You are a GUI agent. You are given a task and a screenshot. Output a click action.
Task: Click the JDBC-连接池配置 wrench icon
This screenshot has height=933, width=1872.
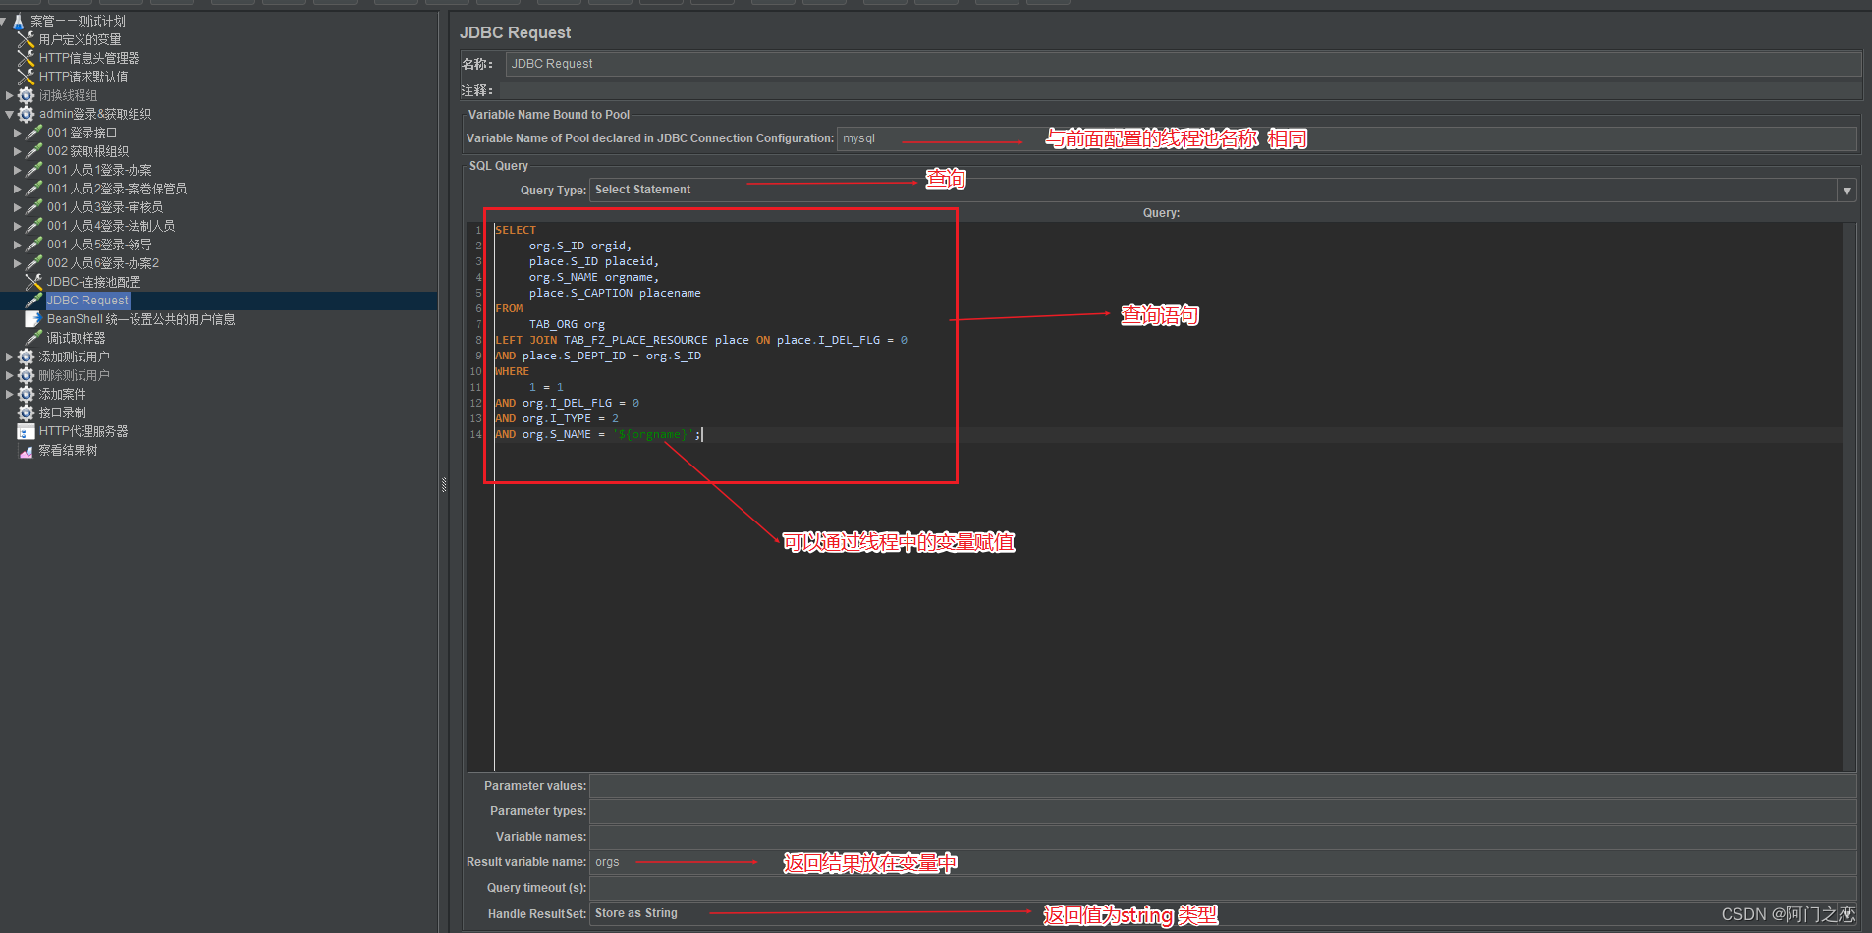click(x=34, y=282)
